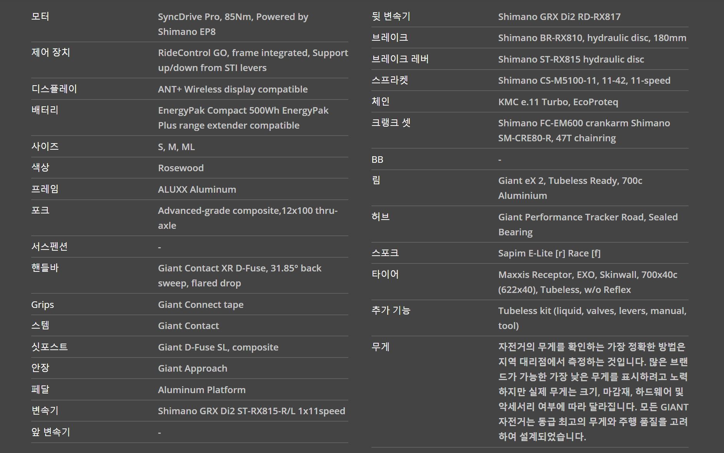Click the '싯포스트' label
This screenshot has width=724, height=453.
[x=50, y=347]
